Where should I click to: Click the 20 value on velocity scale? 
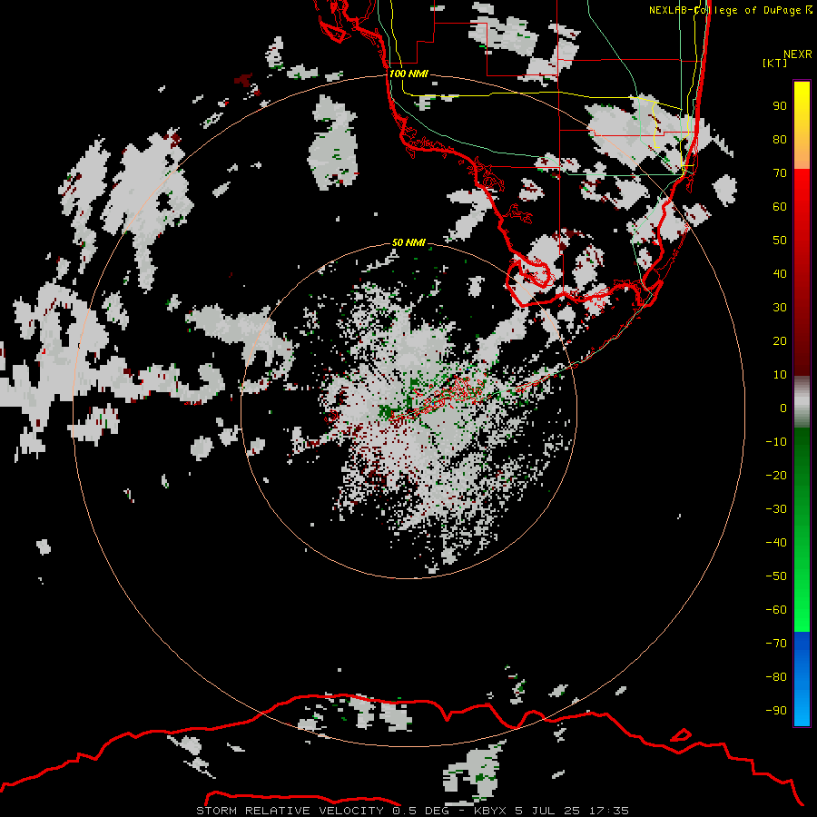(780, 340)
